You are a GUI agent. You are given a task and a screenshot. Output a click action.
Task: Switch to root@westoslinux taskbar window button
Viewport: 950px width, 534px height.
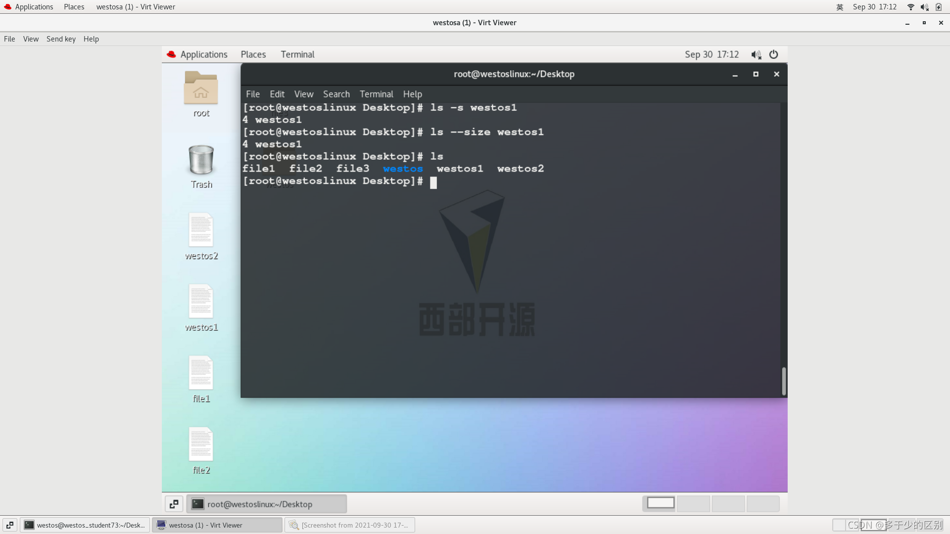[x=266, y=504]
